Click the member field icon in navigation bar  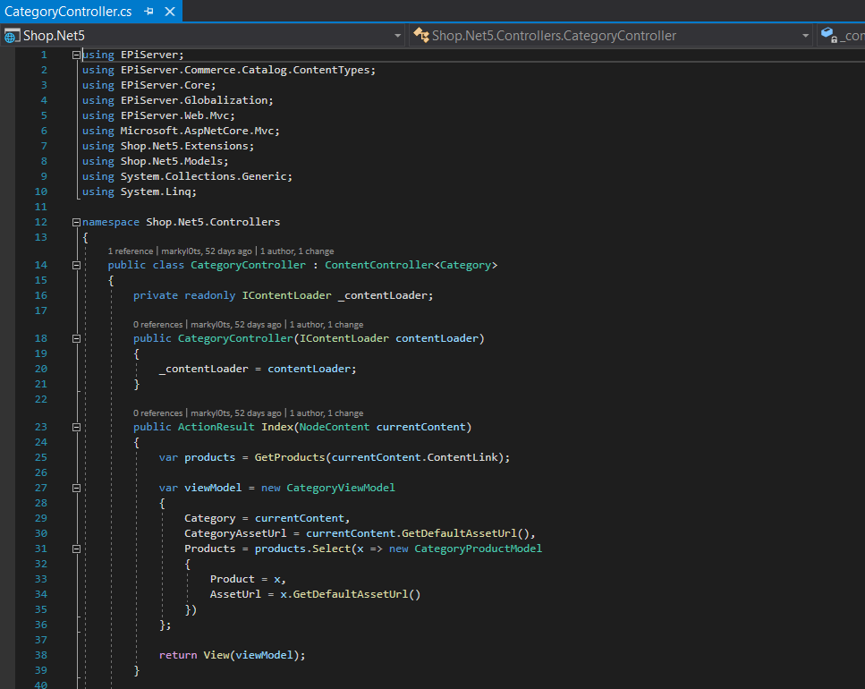[828, 36]
